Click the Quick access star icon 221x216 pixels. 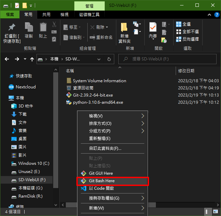(12, 76)
